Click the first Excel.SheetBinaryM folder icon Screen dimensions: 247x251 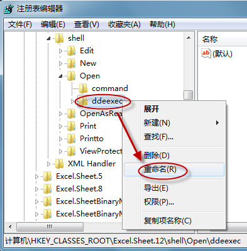tap(47, 201)
